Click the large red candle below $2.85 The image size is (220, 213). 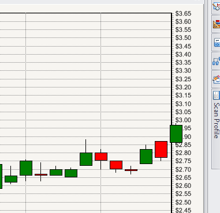tap(161, 149)
